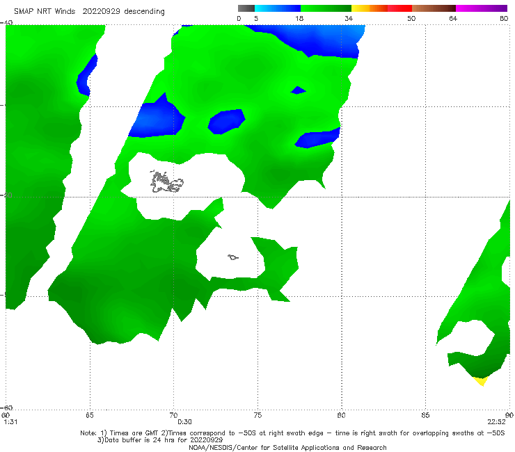Image resolution: width=515 pixels, height=452 pixels.
Task: Click the swath time '22:52'
Action: point(496,422)
